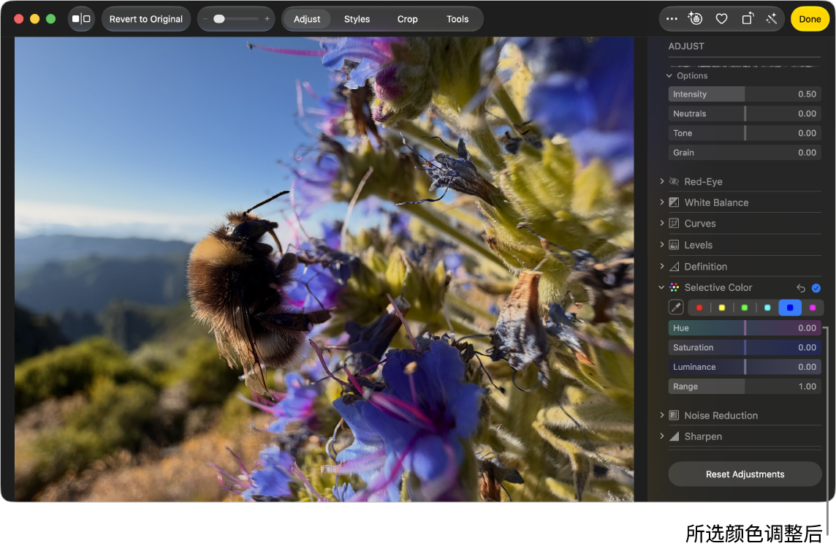The height and width of the screenshot is (546, 836).
Task: Click the Hue slider
Action: [x=745, y=328]
